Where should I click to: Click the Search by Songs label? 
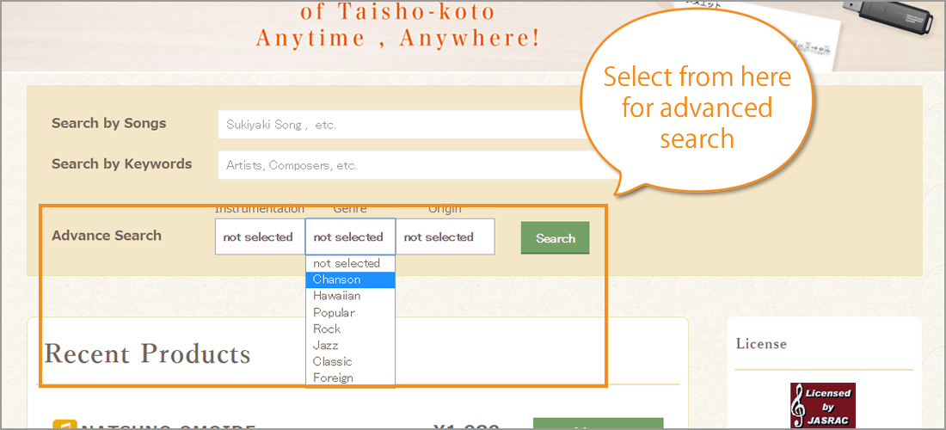pos(108,123)
